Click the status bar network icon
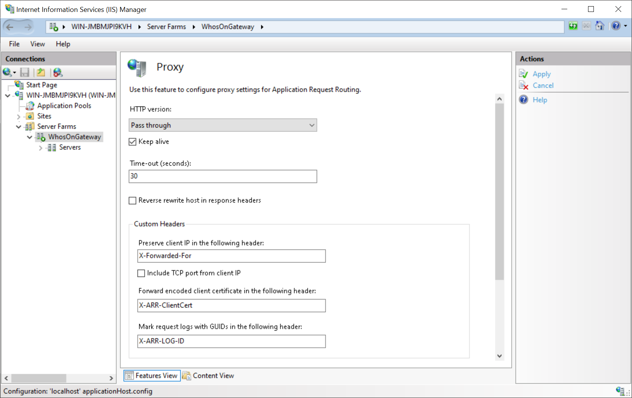 [x=620, y=391]
